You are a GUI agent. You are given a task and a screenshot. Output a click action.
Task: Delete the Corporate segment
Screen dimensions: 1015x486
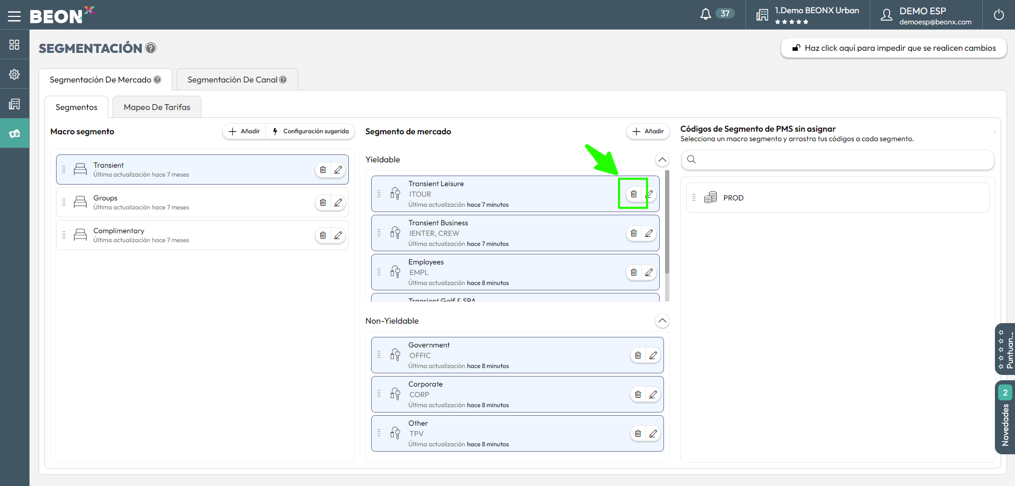pyautogui.click(x=638, y=395)
